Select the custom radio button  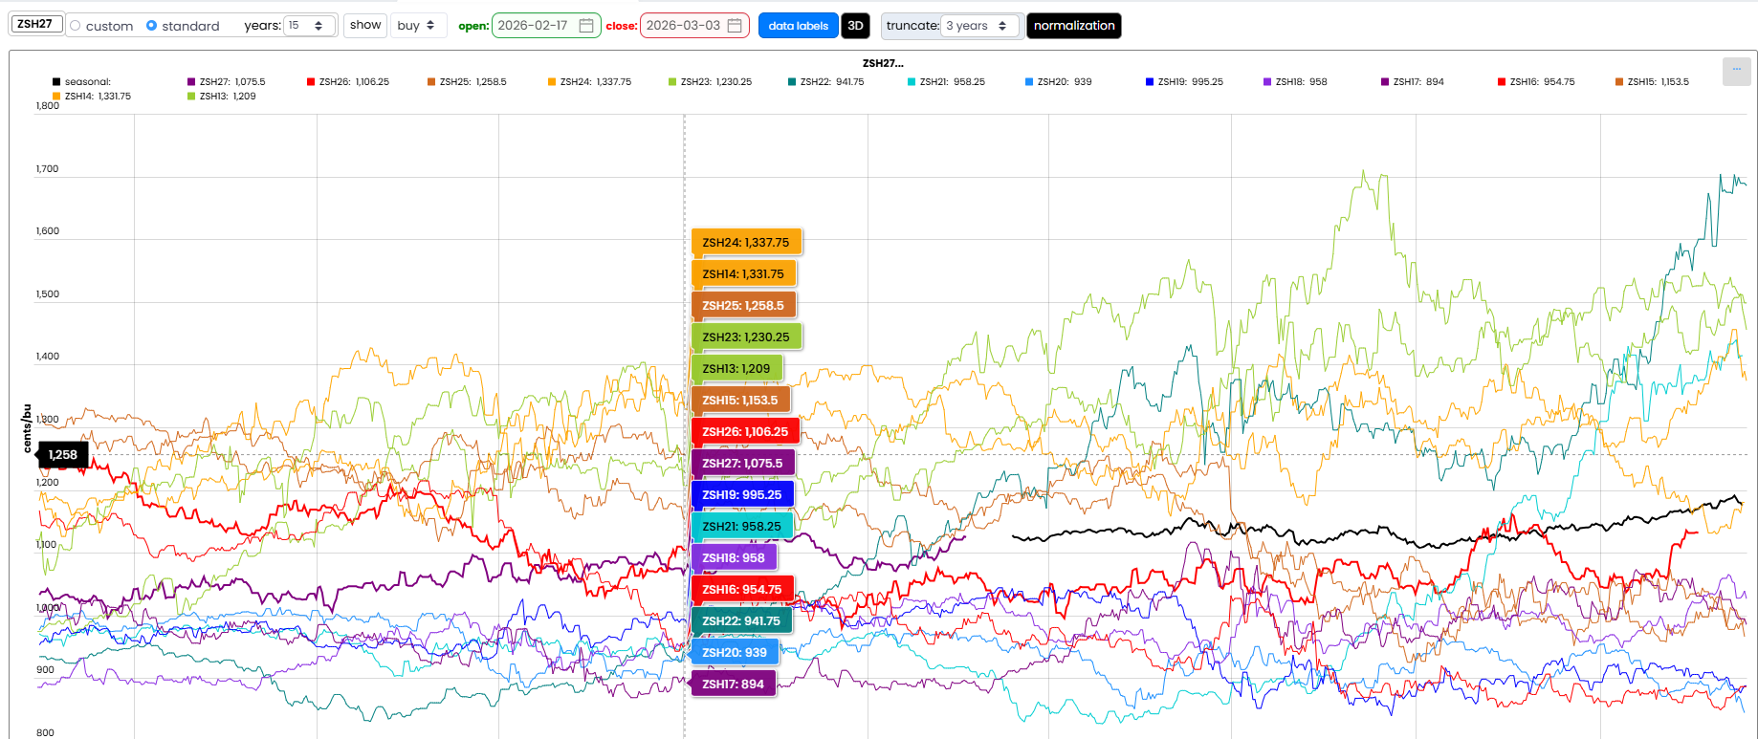(77, 26)
